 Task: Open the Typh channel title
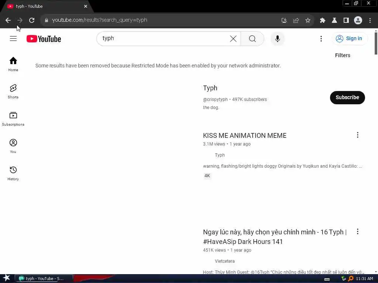point(210,88)
